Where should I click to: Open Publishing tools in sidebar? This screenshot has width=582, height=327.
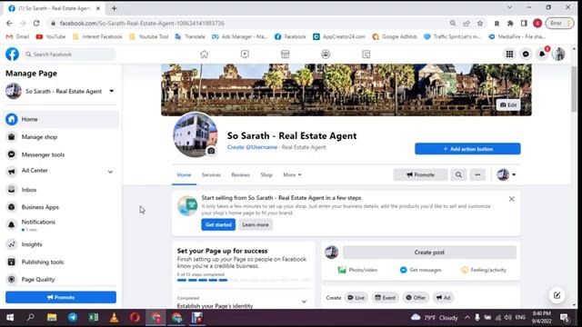point(61,262)
